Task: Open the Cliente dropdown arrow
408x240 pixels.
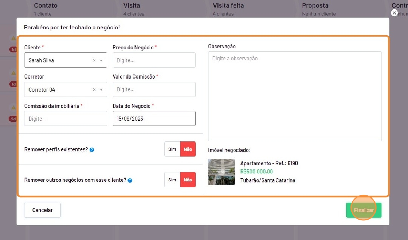Action: click(101, 60)
